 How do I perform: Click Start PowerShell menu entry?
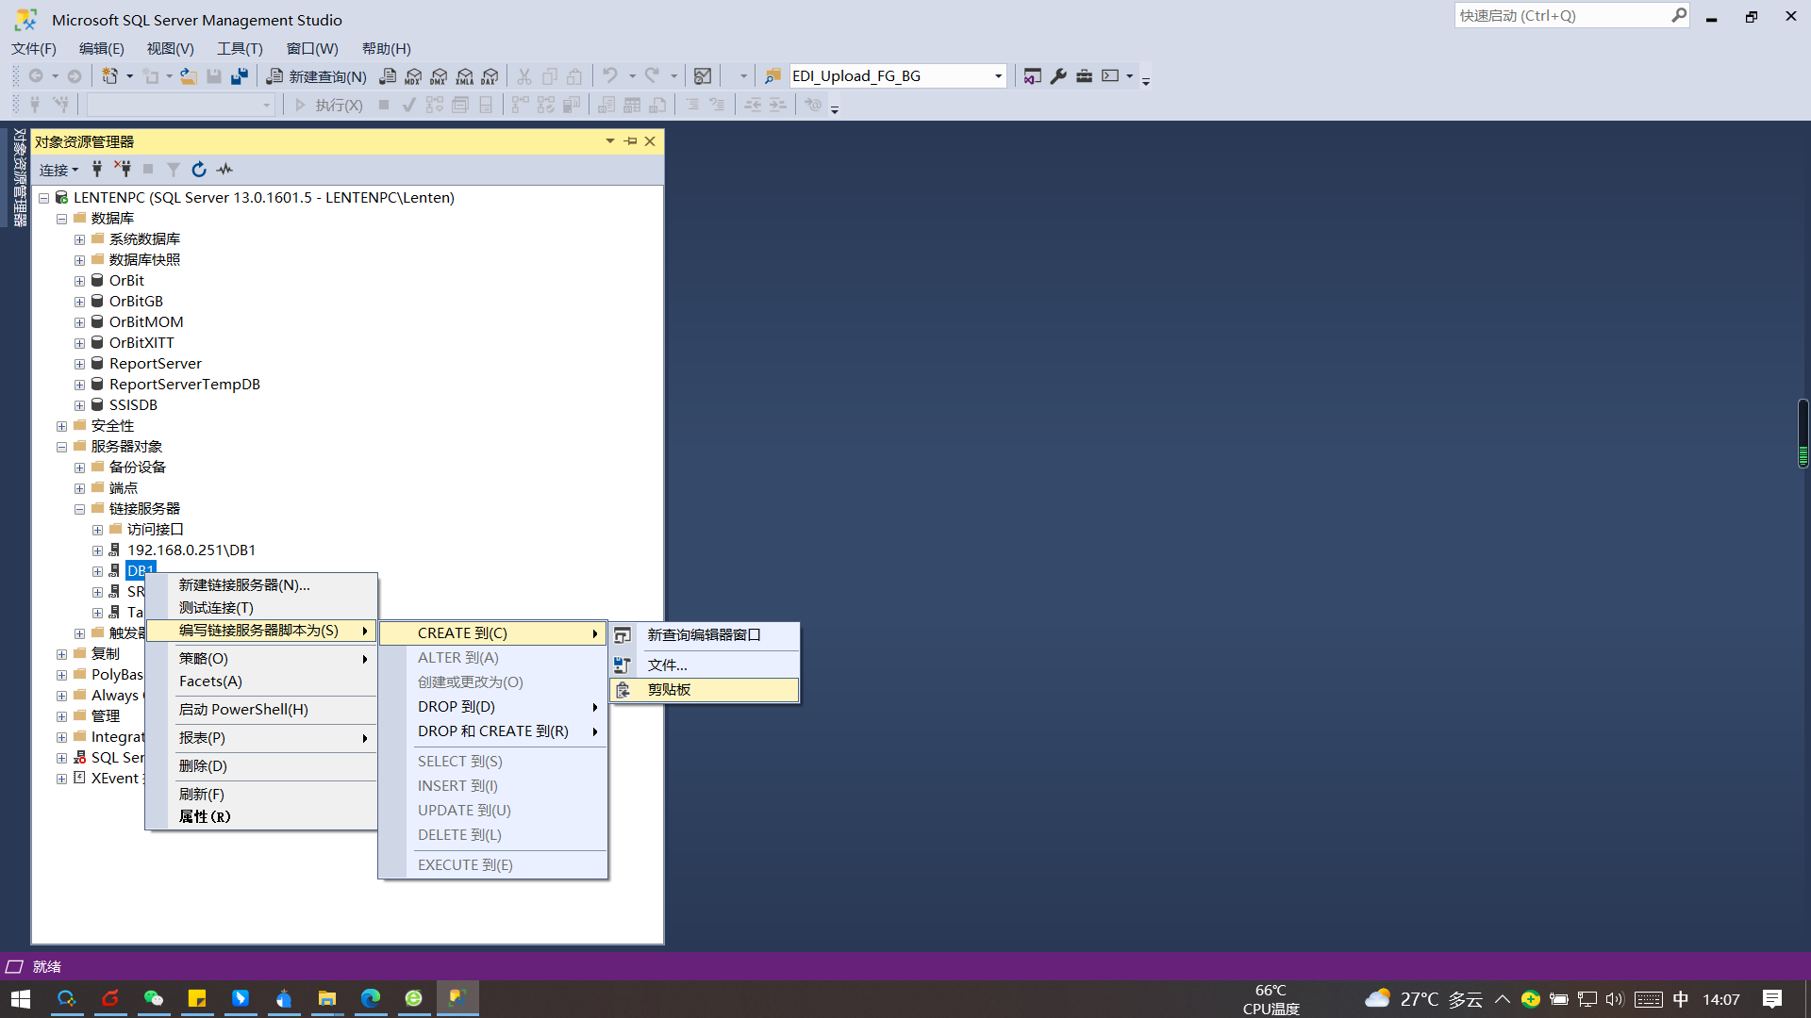coord(262,710)
